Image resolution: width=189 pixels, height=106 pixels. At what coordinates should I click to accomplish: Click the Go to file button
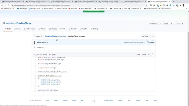[x=145, y=36]
